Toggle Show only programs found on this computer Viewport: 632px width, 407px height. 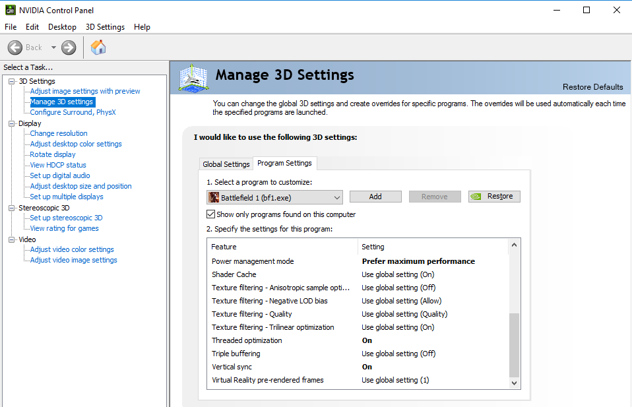(x=211, y=214)
